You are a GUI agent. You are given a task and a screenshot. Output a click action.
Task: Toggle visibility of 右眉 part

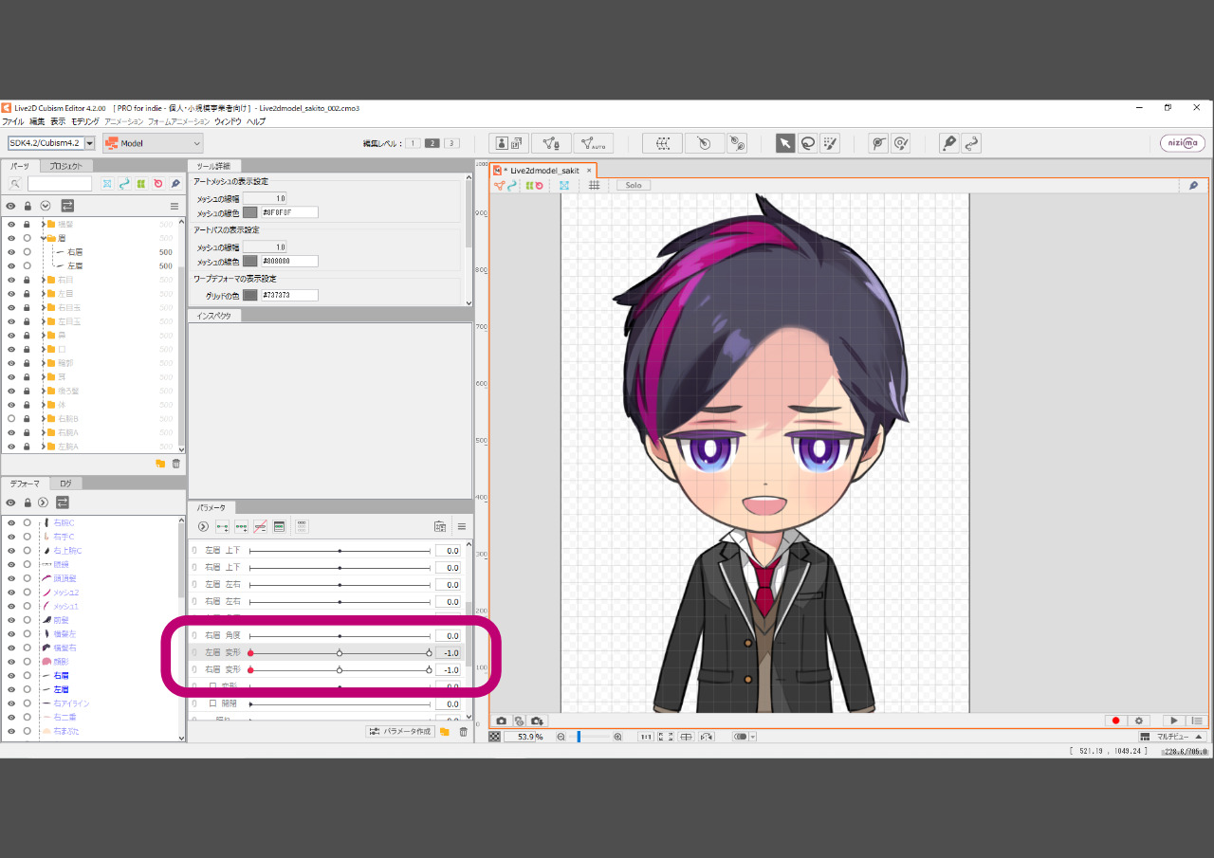11,252
